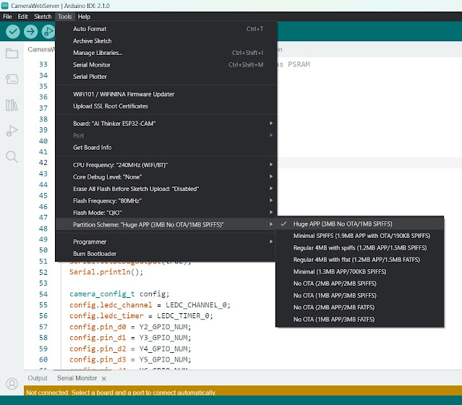This screenshot has height=405, width=462.
Task: Click line number 54 in gutter
Action: 43,294
